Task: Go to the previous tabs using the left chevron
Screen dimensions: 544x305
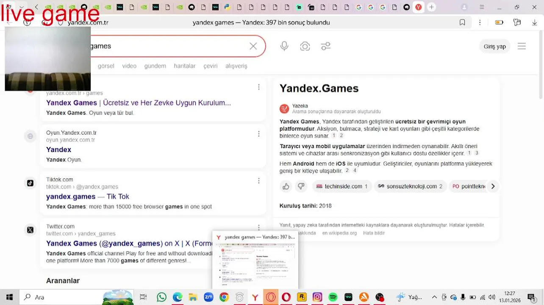Action: point(36,7)
